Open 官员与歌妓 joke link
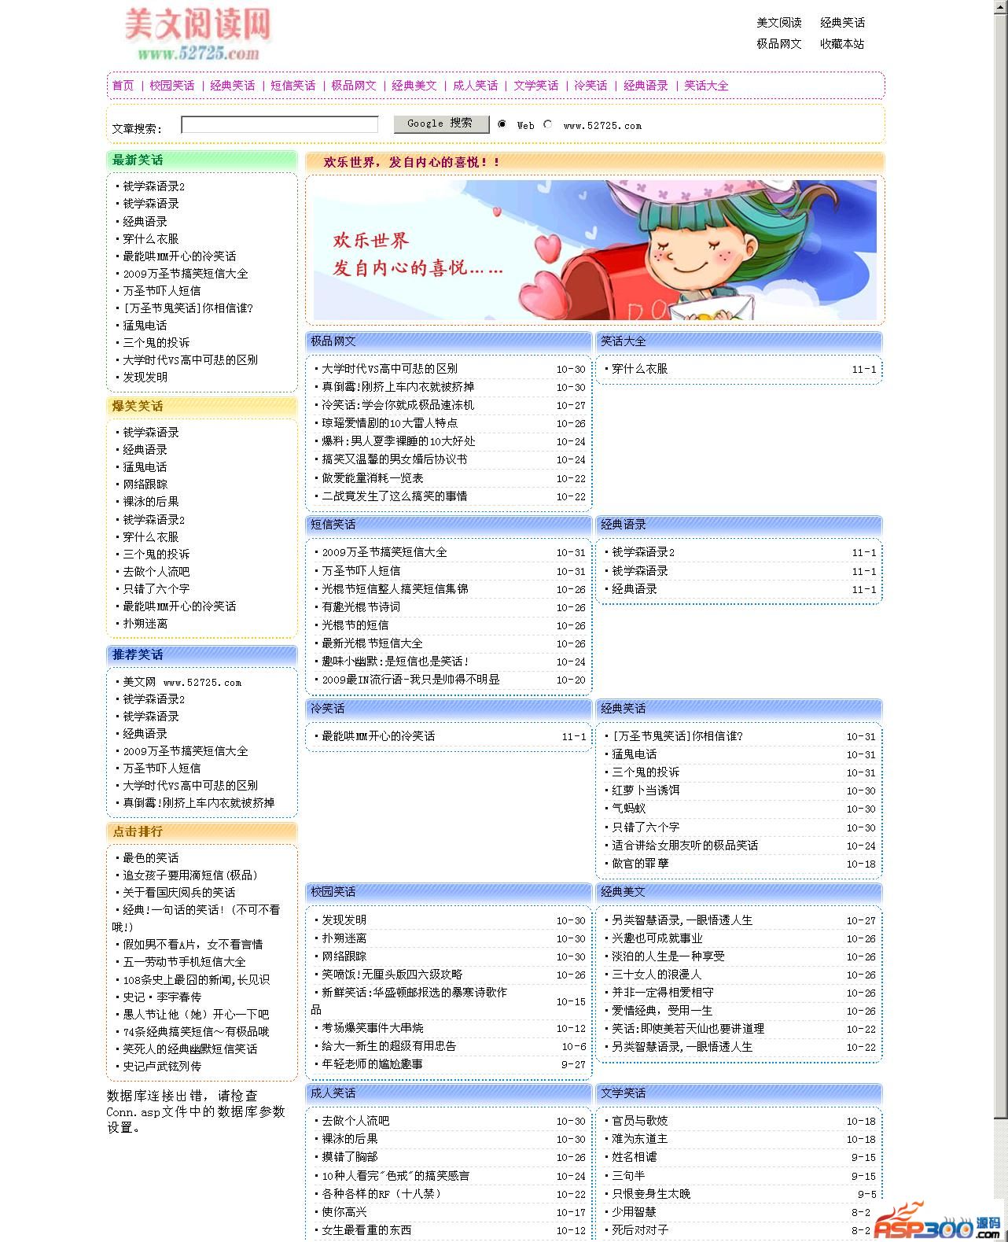The image size is (1008, 1242). point(640,1121)
